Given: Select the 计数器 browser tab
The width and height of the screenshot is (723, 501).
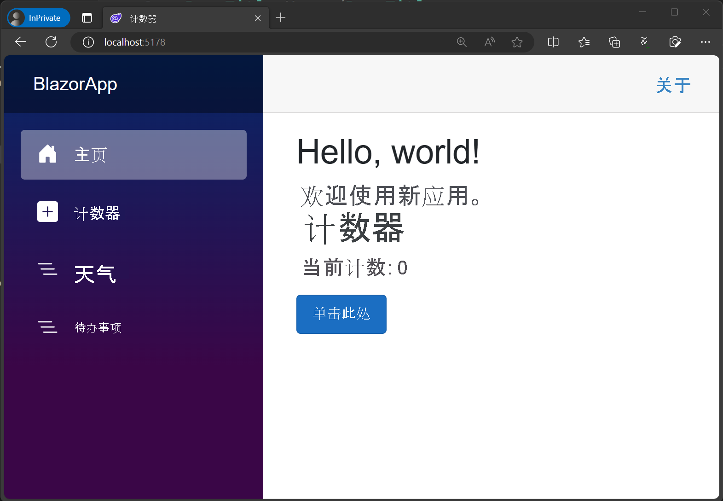Looking at the screenshot, I should point(186,18).
